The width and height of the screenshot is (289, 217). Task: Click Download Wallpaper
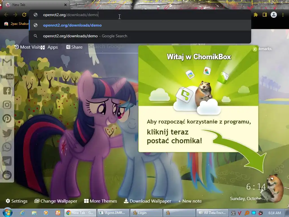pyautogui.click(x=147, y=201)
